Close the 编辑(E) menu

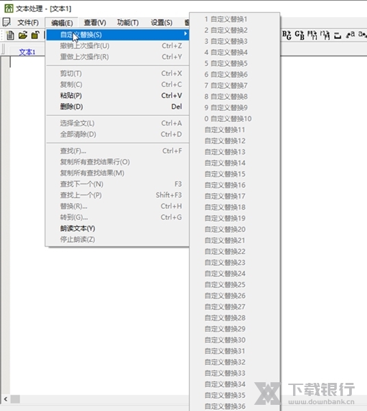point(62,23)
